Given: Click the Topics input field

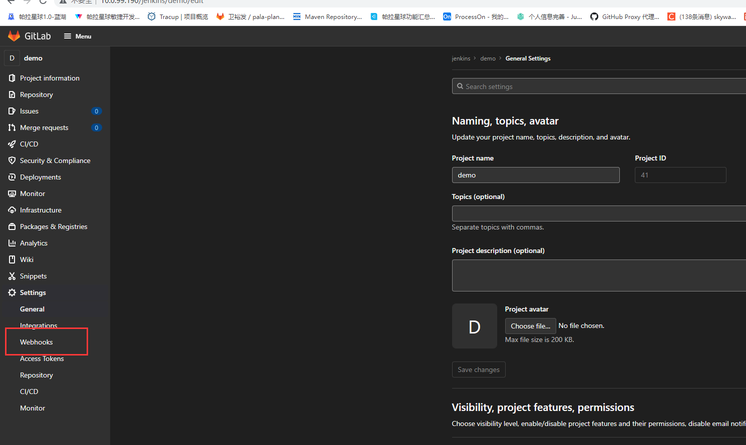Looking at the screenshot, I should click(x=599, y=213).
